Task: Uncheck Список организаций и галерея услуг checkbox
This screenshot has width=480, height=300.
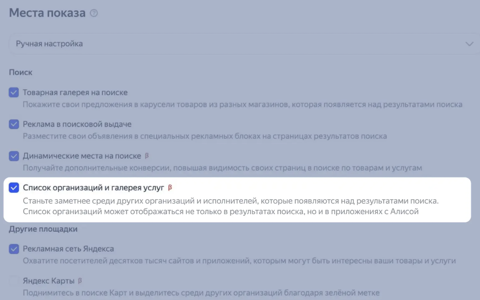Action: pos(14,187)
